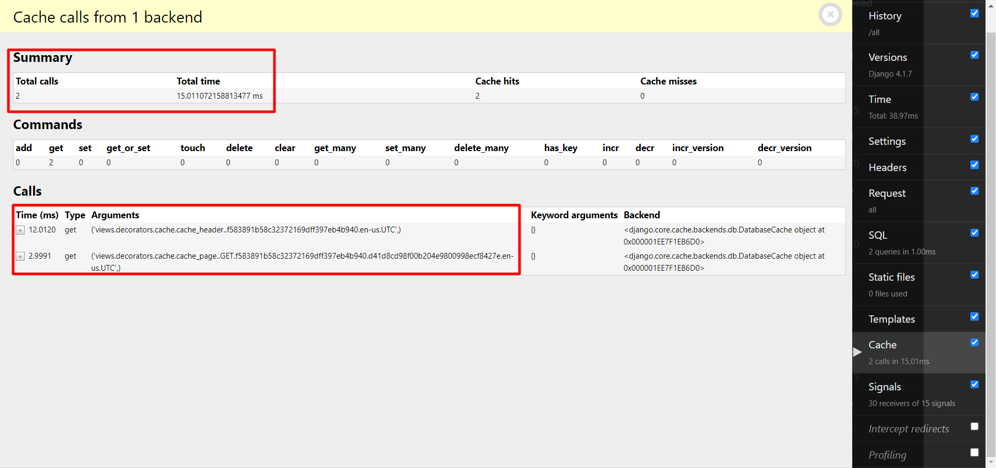Close the Cache calls panel
This screenshot has height=468, width=996.
[830, 15]
